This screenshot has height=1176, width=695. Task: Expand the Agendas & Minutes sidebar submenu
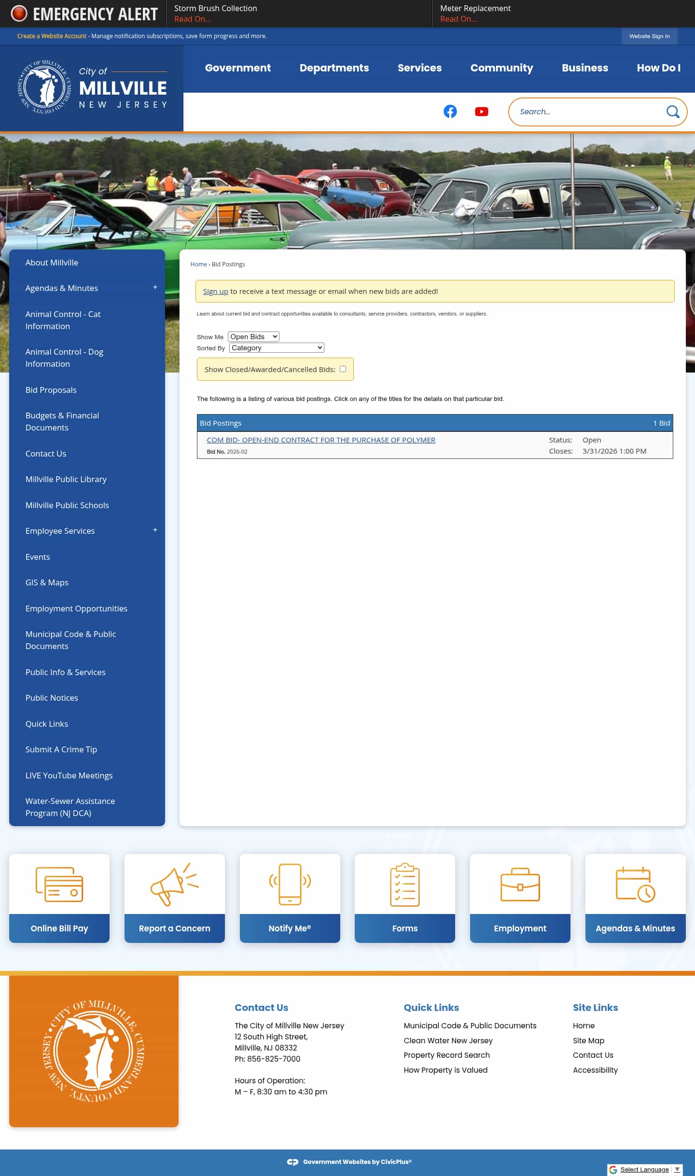155,288
